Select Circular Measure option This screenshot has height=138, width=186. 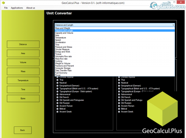[x=115, y=49]
